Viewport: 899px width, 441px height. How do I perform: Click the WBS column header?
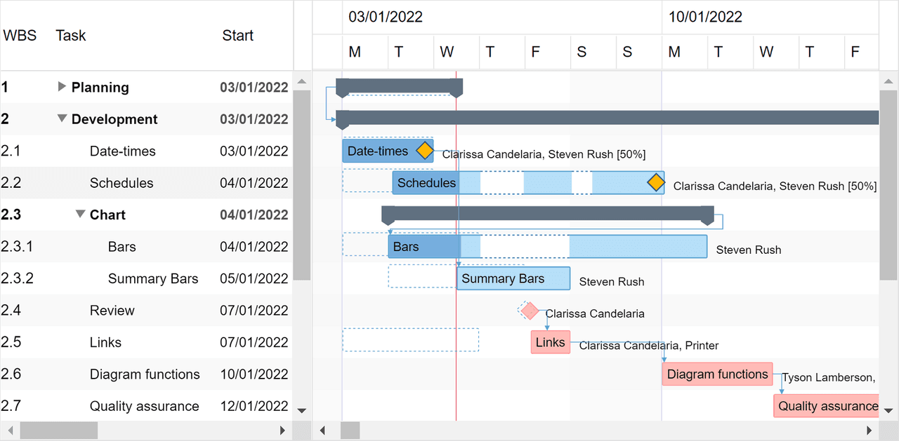pyautogui.click(x=20, y=36)
